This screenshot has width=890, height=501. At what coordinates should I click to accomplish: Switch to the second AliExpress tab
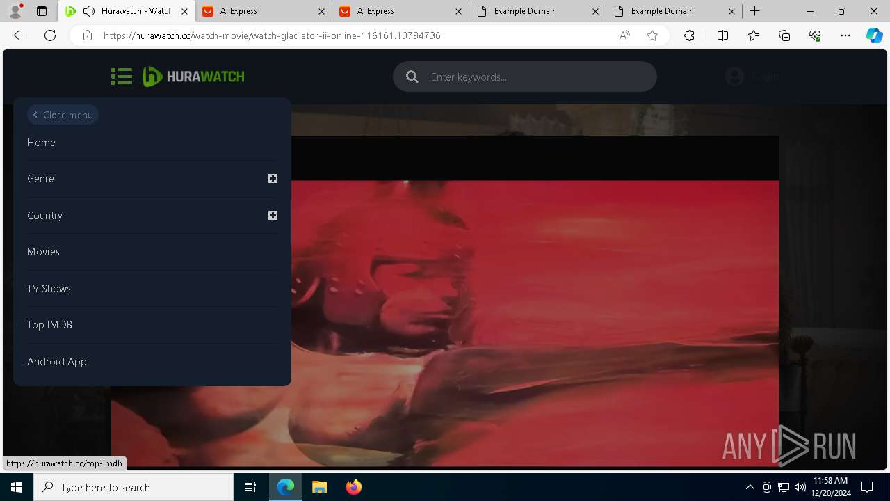[x=400, y=11]
